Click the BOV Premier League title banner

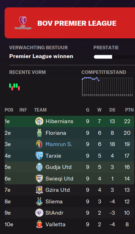pos(70,23)
